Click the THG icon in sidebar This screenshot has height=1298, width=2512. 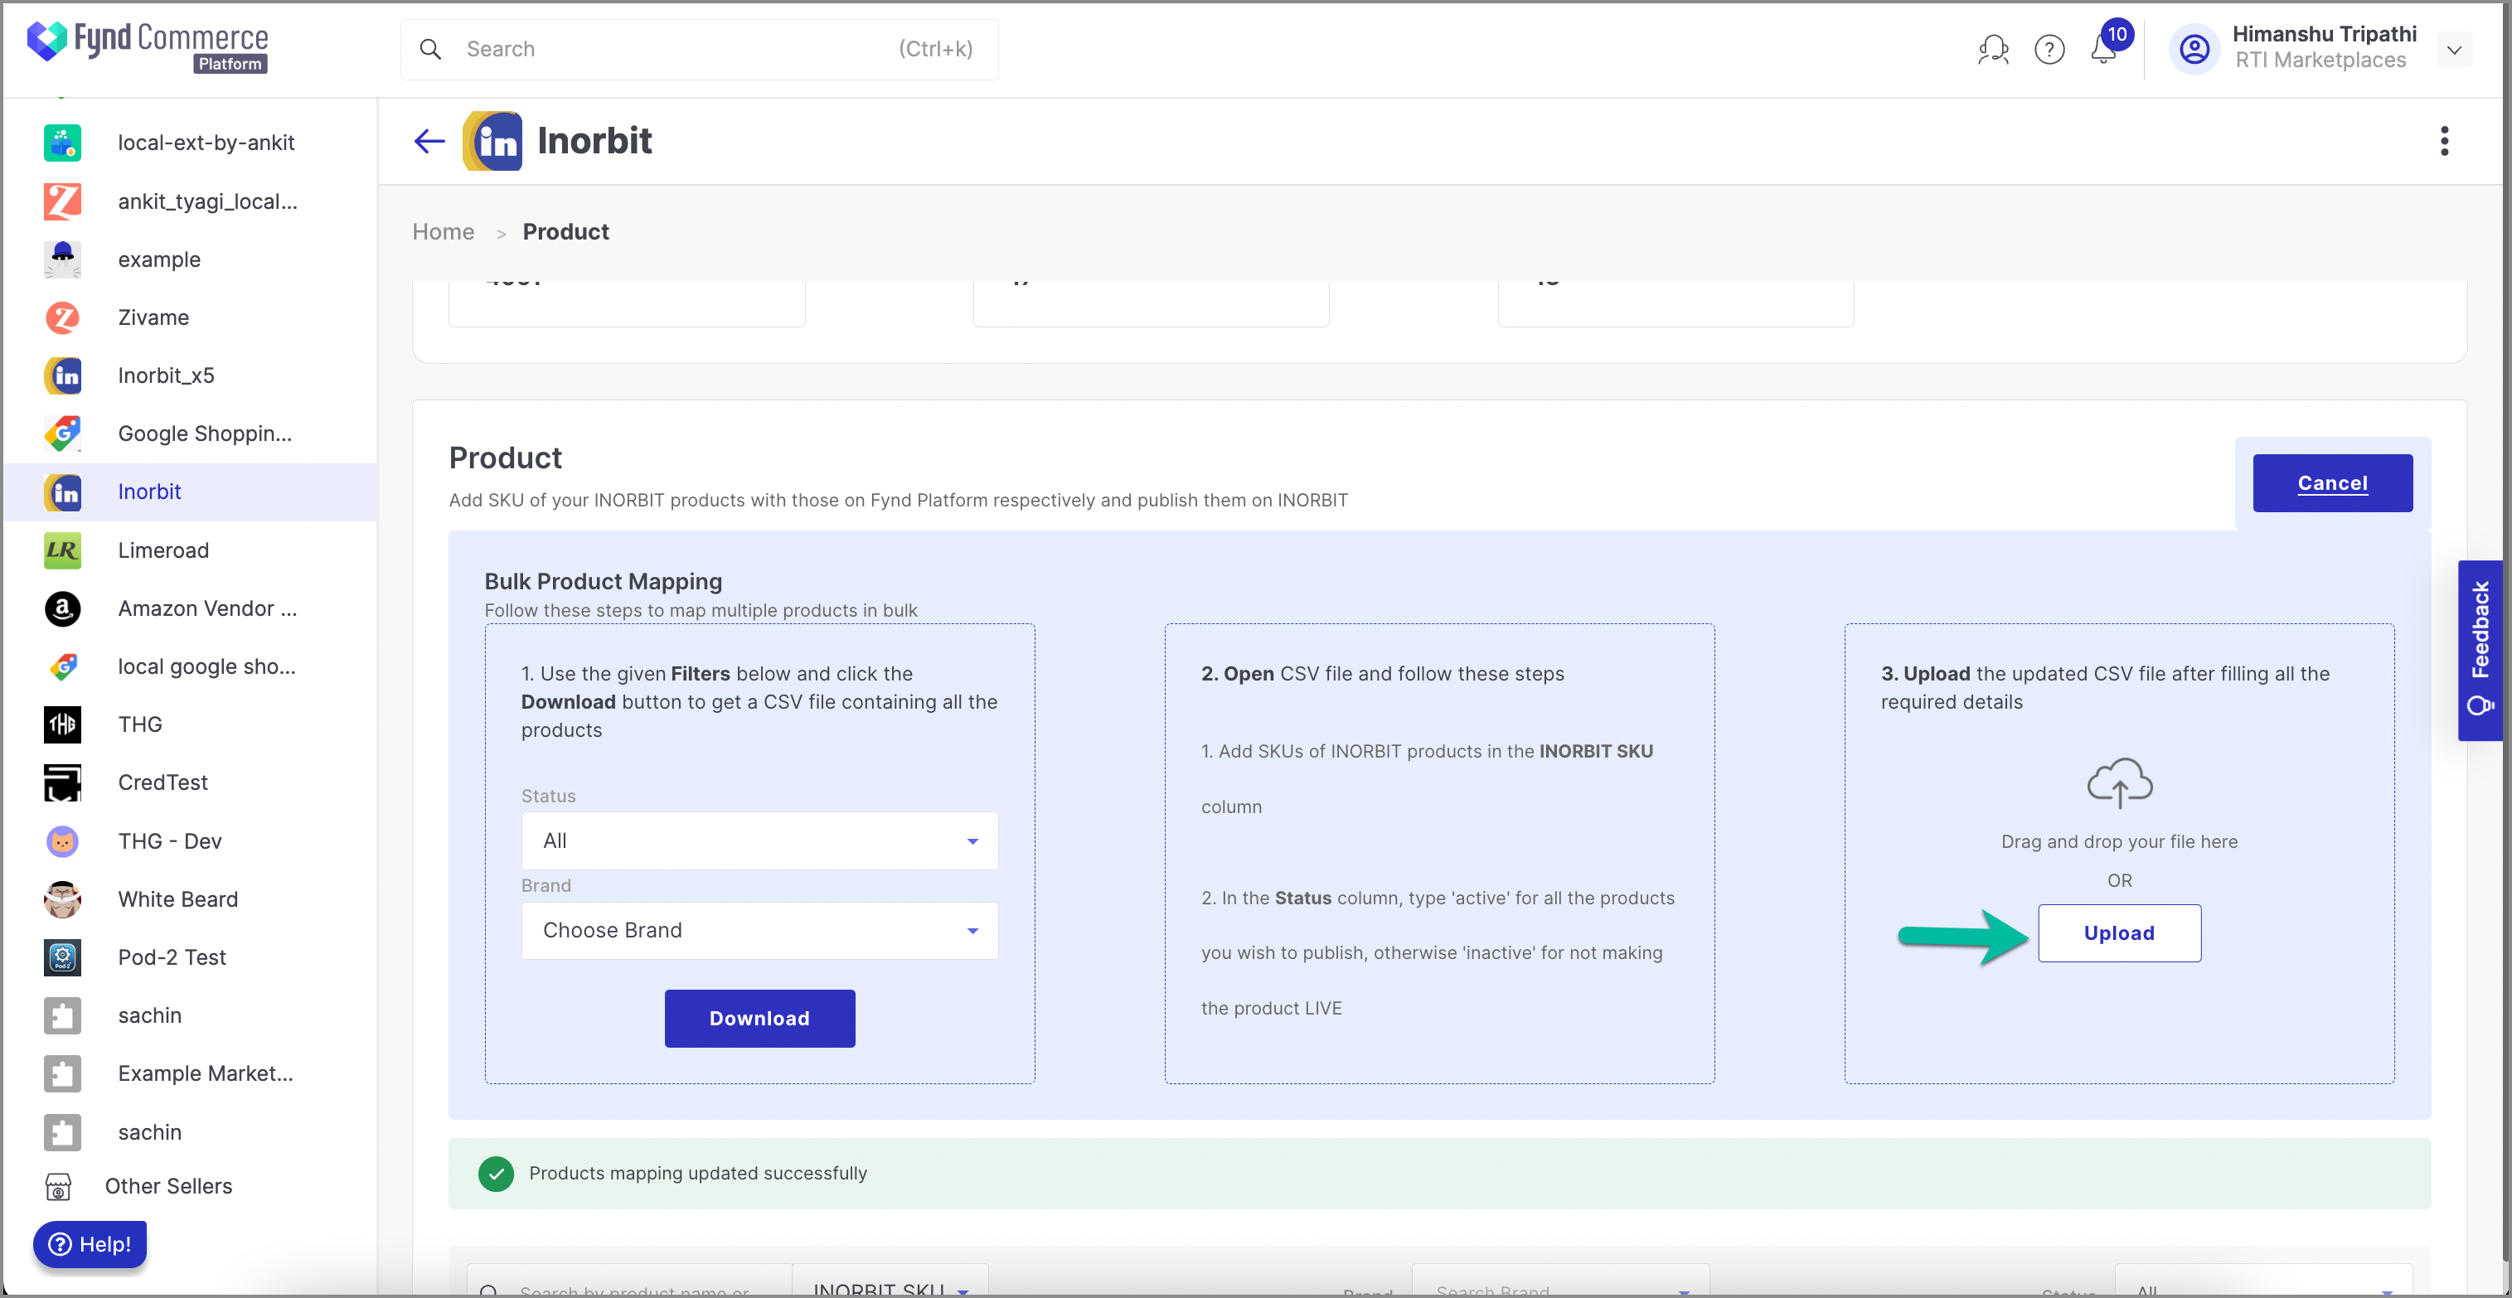pyautogui.click(x=62, y=724)
